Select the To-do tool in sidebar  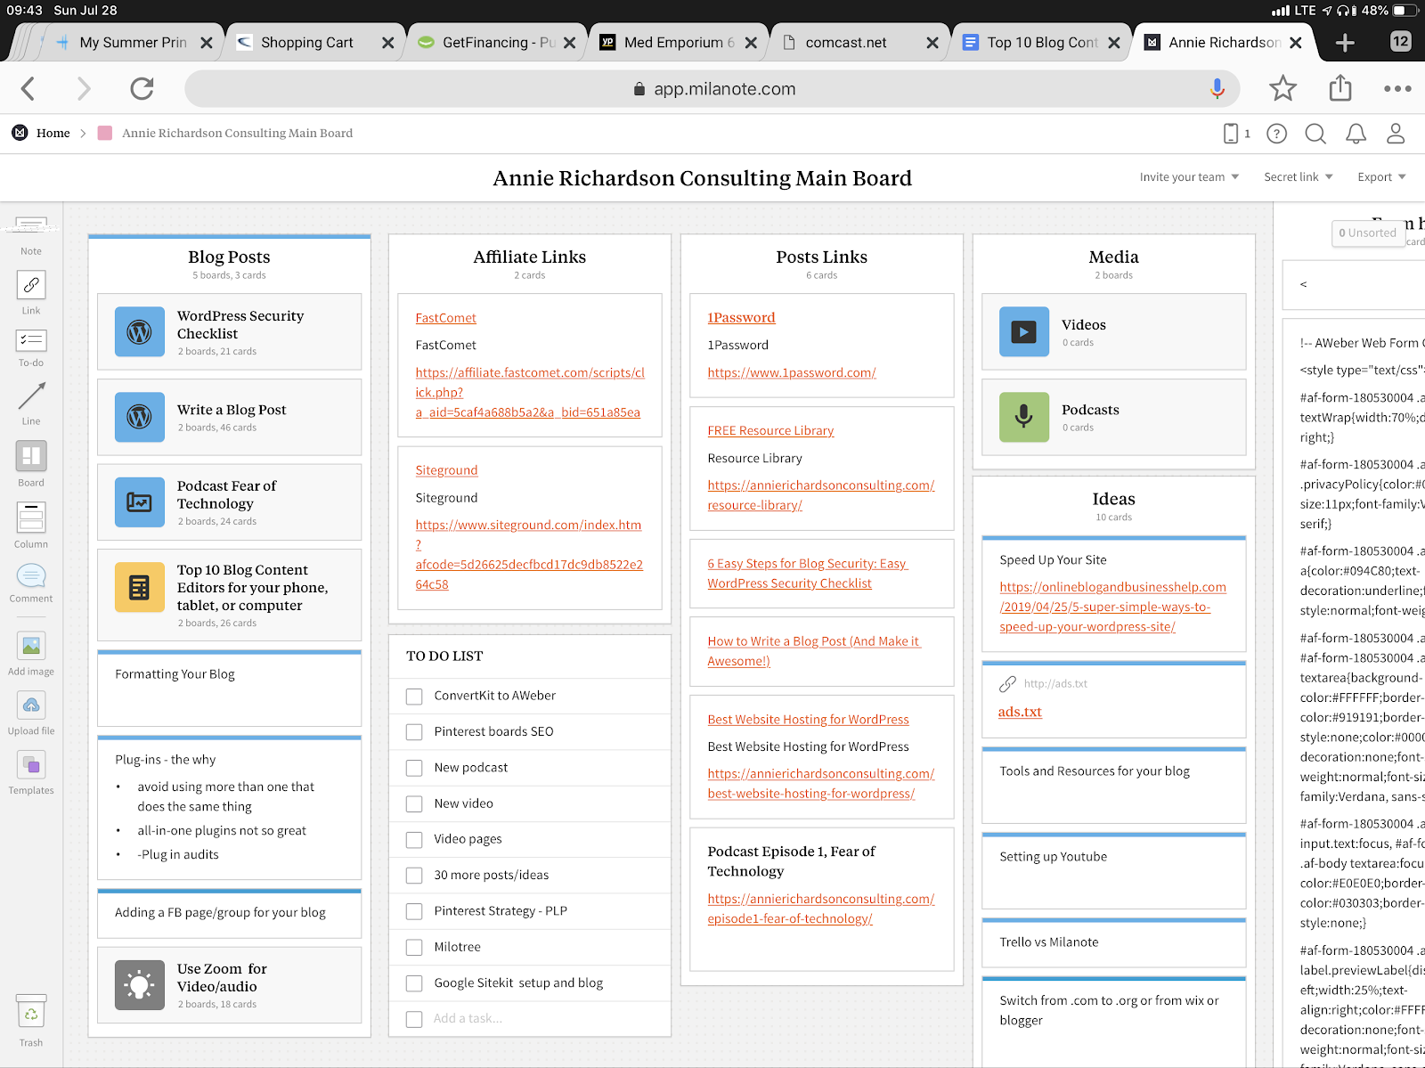31,347
